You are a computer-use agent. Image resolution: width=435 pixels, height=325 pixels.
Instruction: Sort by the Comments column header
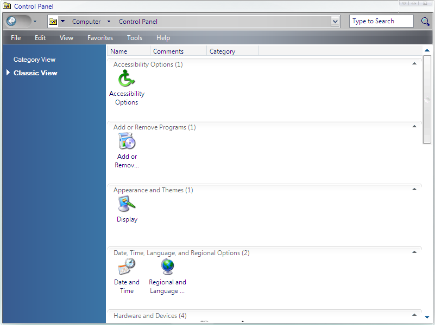pos(178,51)
